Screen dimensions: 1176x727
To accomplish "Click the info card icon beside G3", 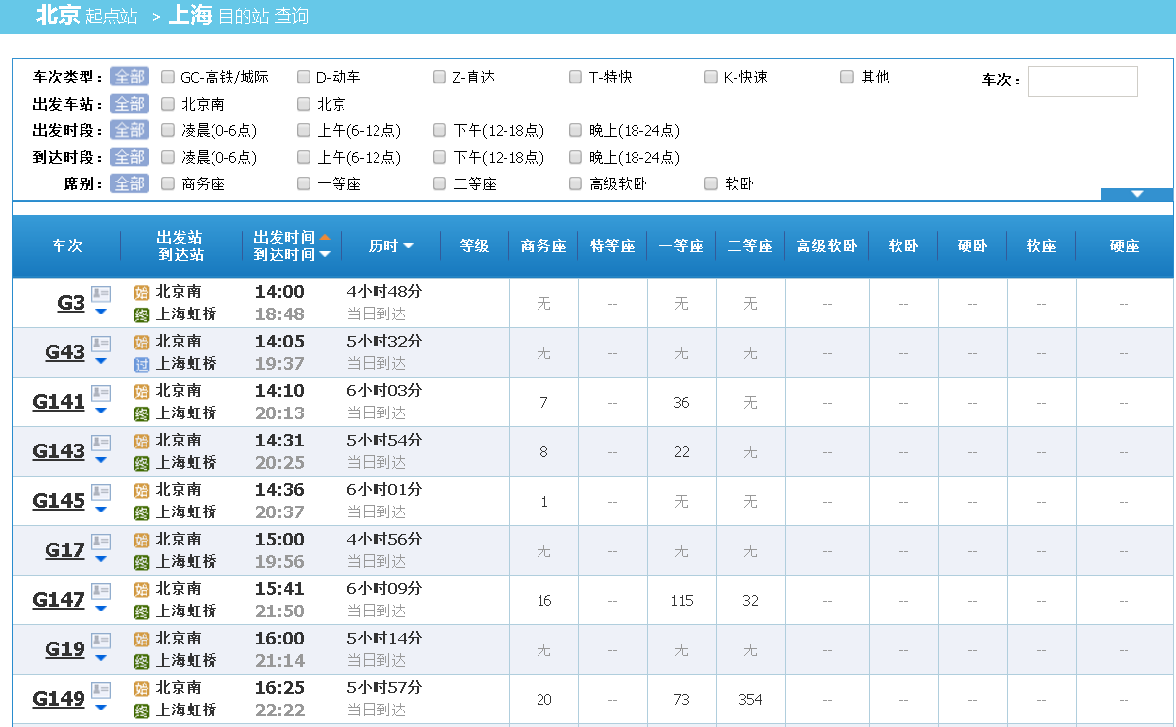I will coord(101,293).
